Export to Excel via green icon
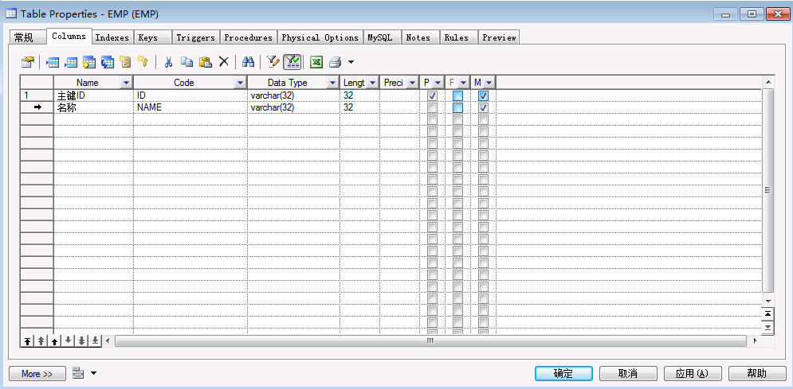793x389 pixels. [x=316, y=62]
